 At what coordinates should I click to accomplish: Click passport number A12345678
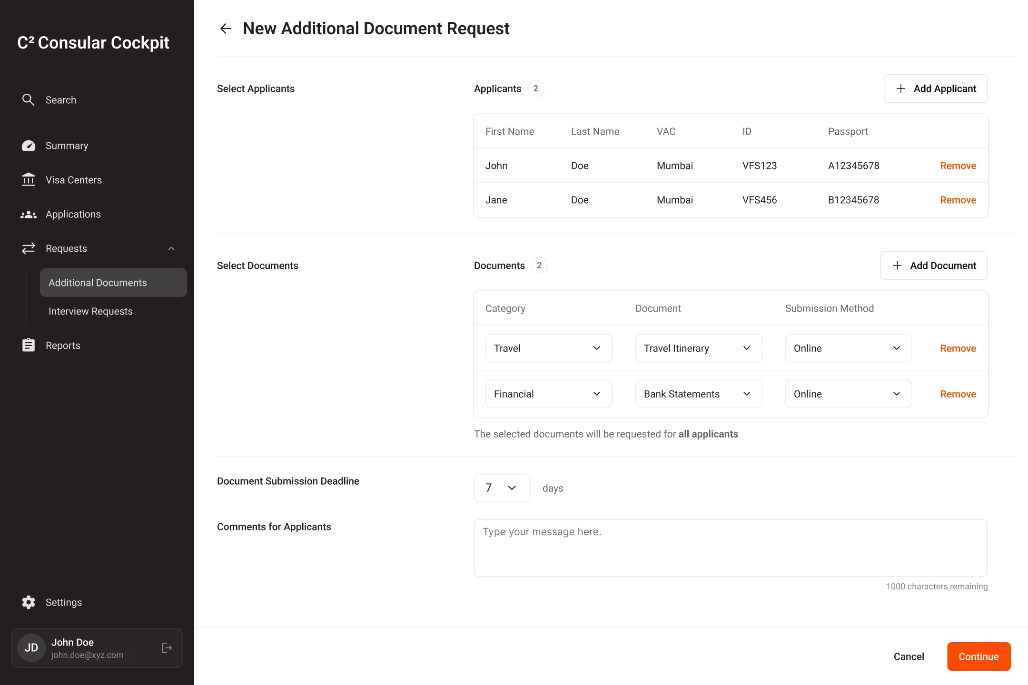(853, 166)
